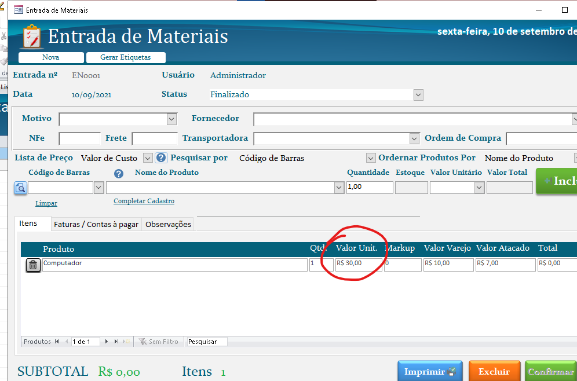The image size is (577, 381).
Task: Click the orange Excluir button
Action: pos(494,371)
